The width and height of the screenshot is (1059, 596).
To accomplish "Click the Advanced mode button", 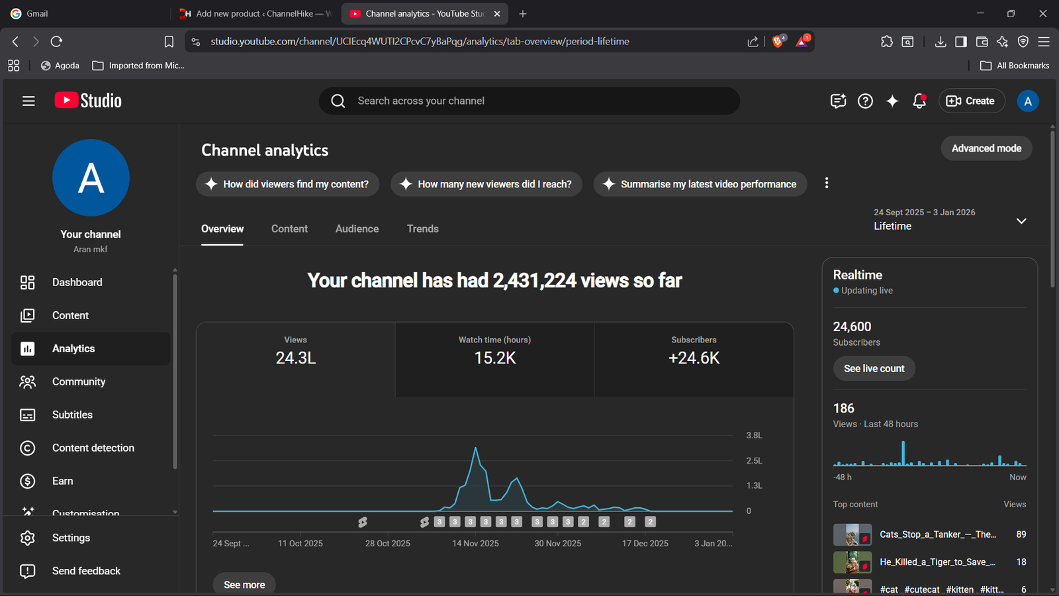I will [986, 148].
